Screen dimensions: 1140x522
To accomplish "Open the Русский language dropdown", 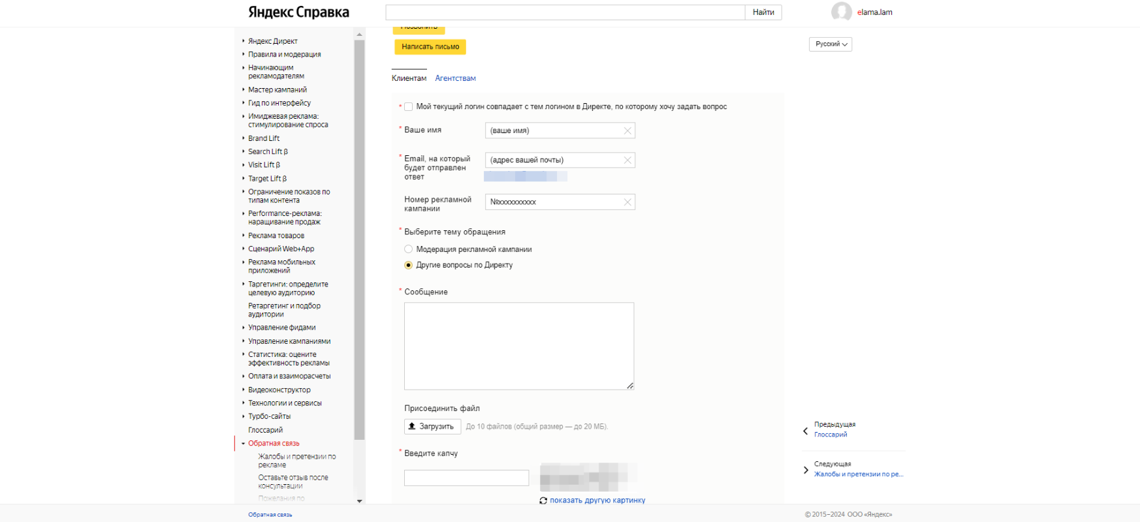I will [x=831, y=44].
